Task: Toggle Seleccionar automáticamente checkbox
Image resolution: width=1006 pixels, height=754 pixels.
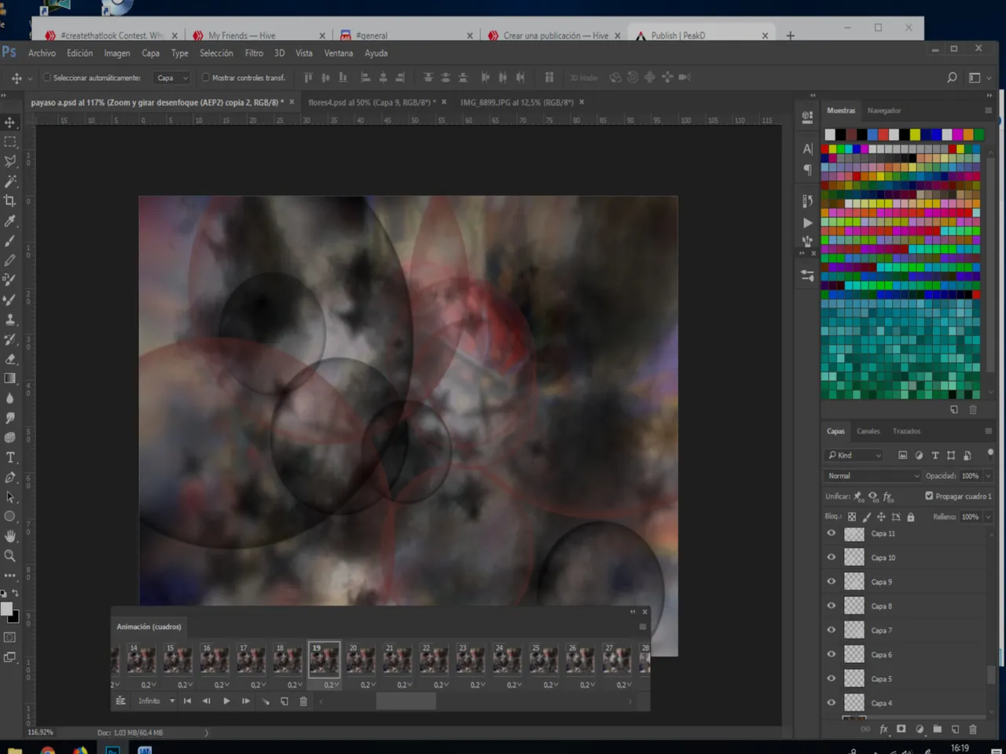Action: coord(46,78)
